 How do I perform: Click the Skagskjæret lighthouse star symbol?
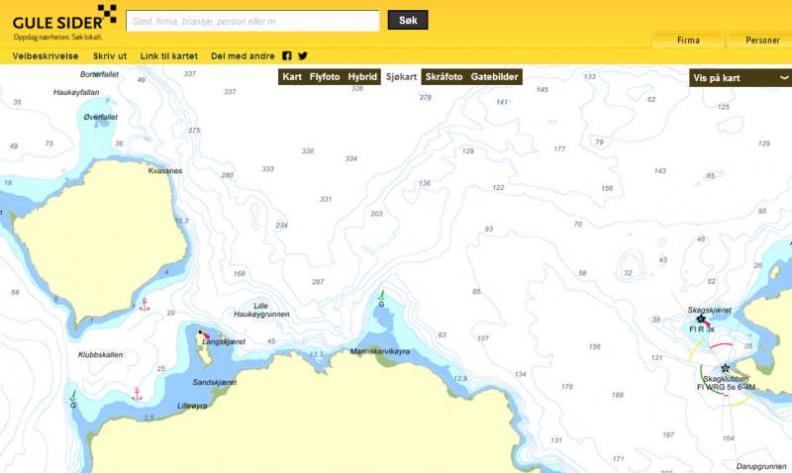coord(701,318)
